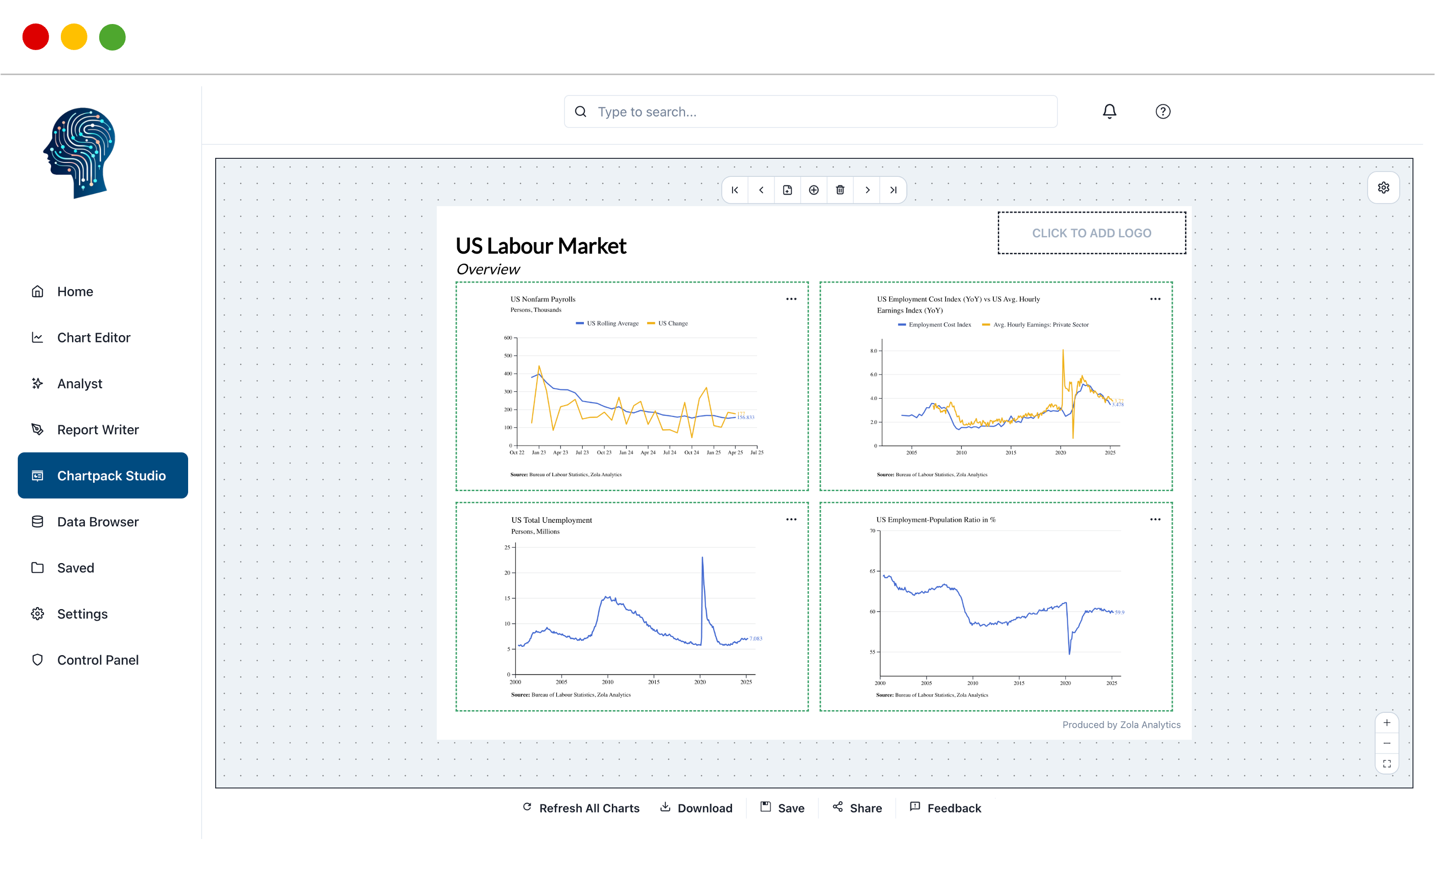Screen dimensions: 1436x885
Task: Jump to the last page of the chartpack
Action: pos(894,190)
